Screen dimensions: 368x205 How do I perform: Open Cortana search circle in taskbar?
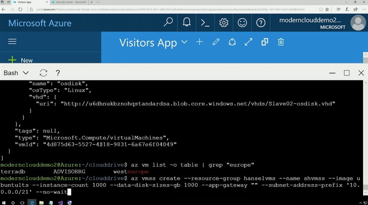(13, 203)
